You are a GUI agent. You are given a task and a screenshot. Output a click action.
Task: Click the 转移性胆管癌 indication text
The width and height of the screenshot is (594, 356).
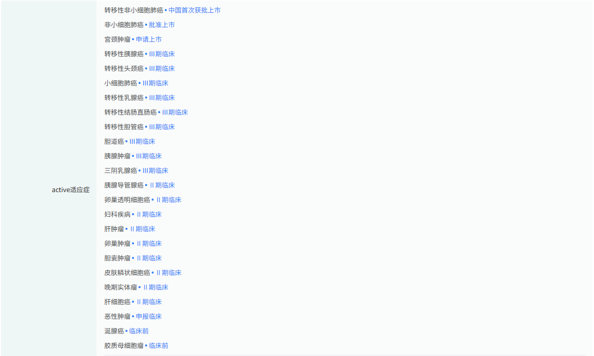pos(124,127)
